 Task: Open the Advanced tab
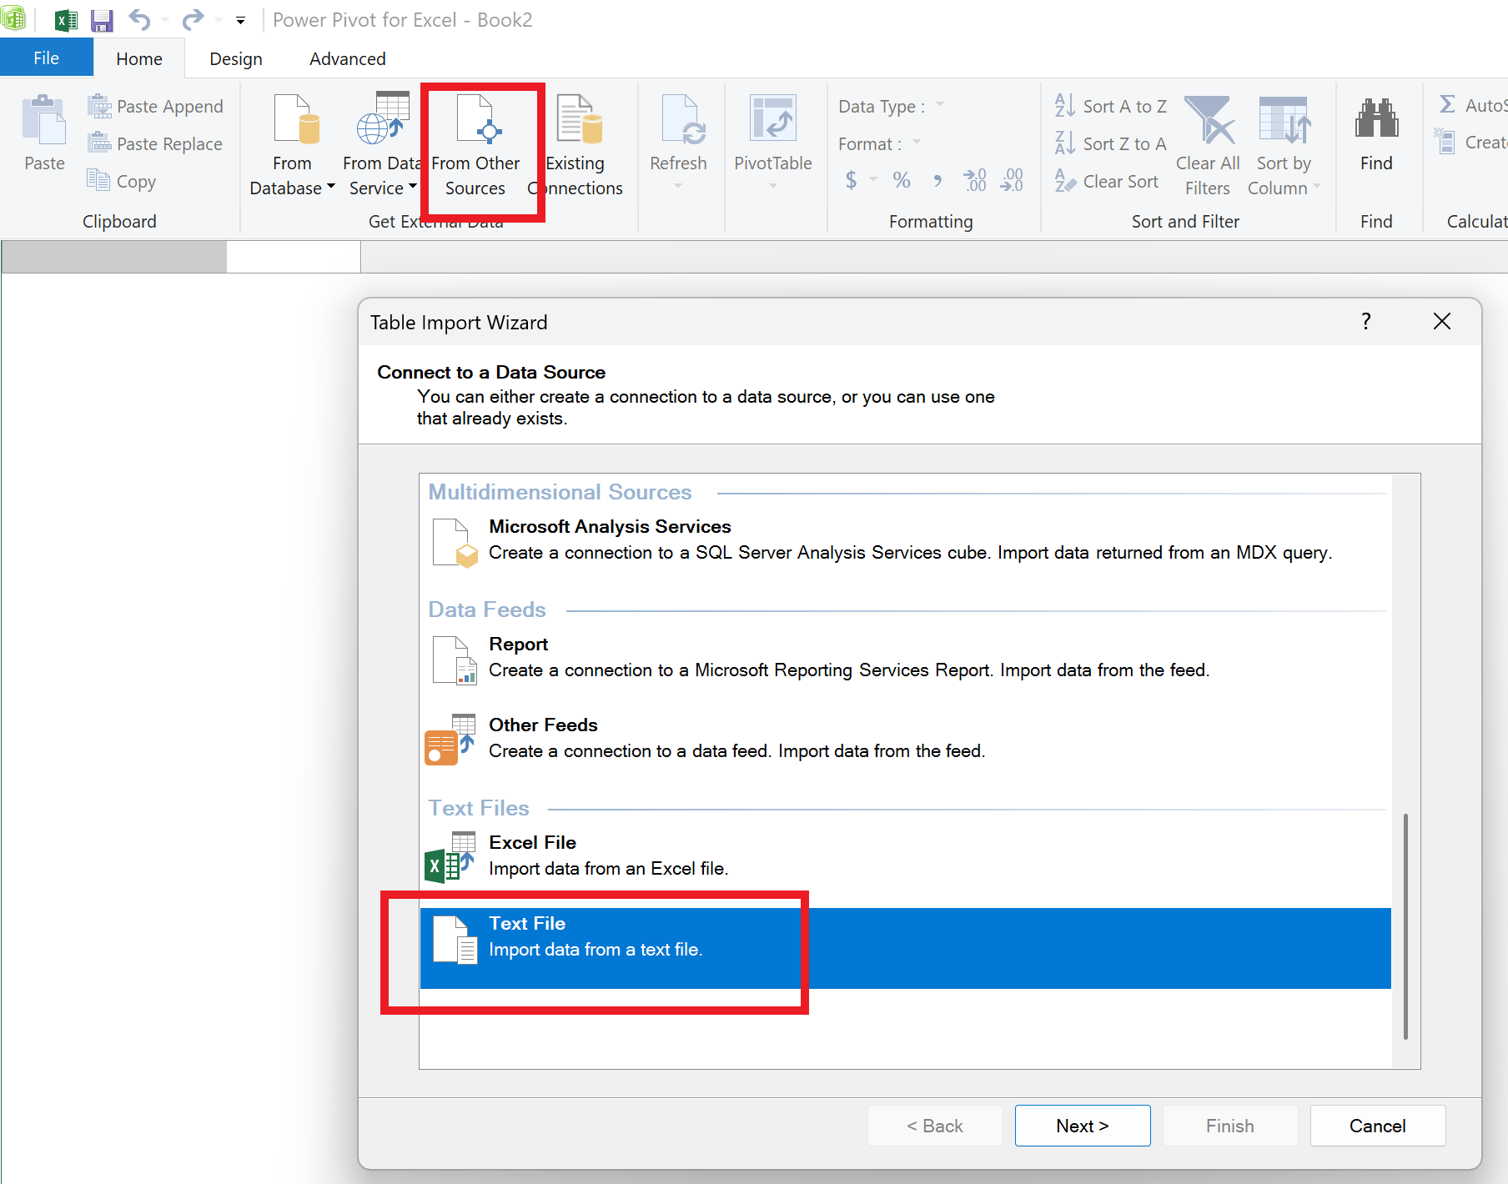[347, 59]
